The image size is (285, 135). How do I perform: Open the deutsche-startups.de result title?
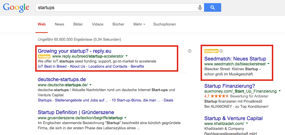62,79
